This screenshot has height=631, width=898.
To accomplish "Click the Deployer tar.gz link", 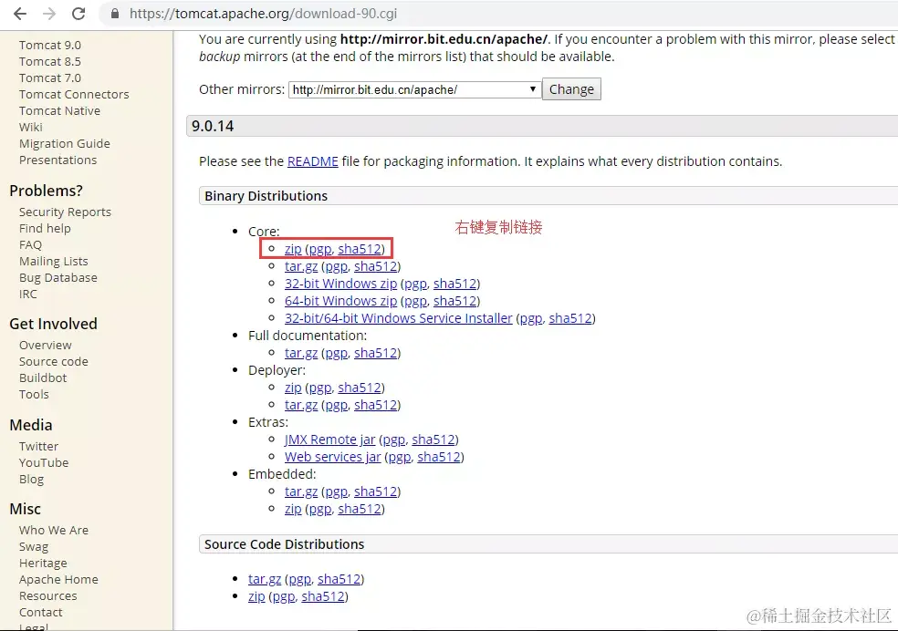I will (300, 405).
